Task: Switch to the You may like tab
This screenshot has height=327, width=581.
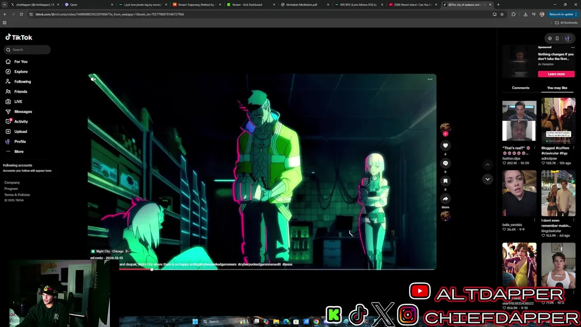Action: pyautogui.click(x=557, y=88)
